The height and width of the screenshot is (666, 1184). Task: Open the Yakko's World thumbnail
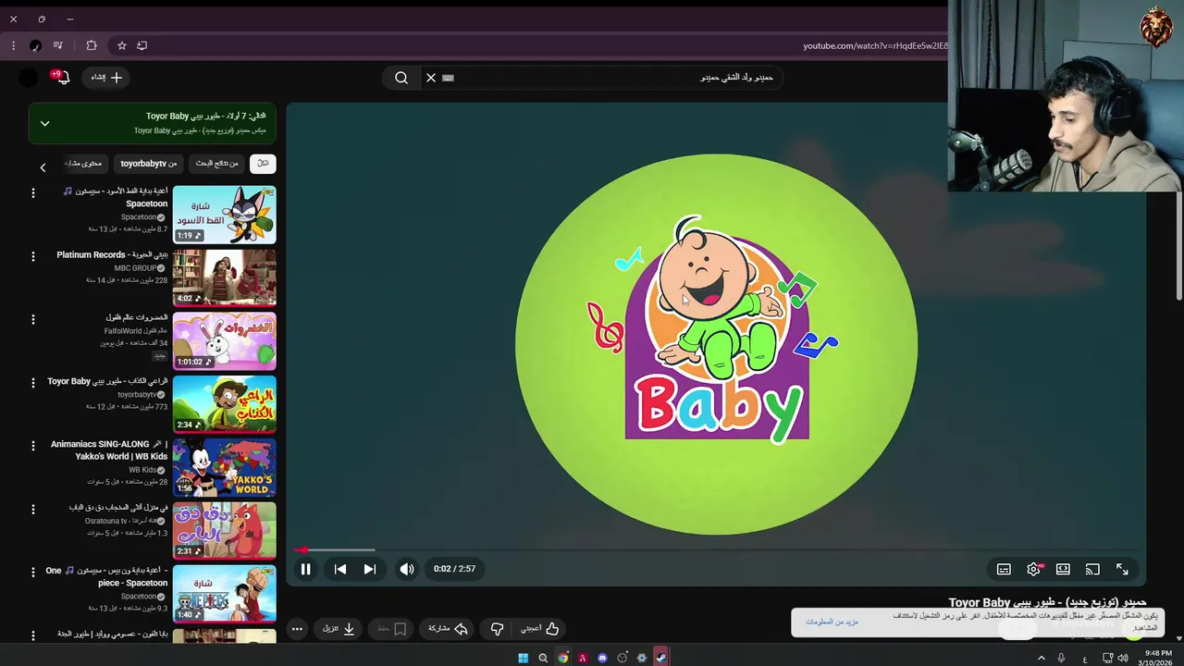click(x=224, y=467)
